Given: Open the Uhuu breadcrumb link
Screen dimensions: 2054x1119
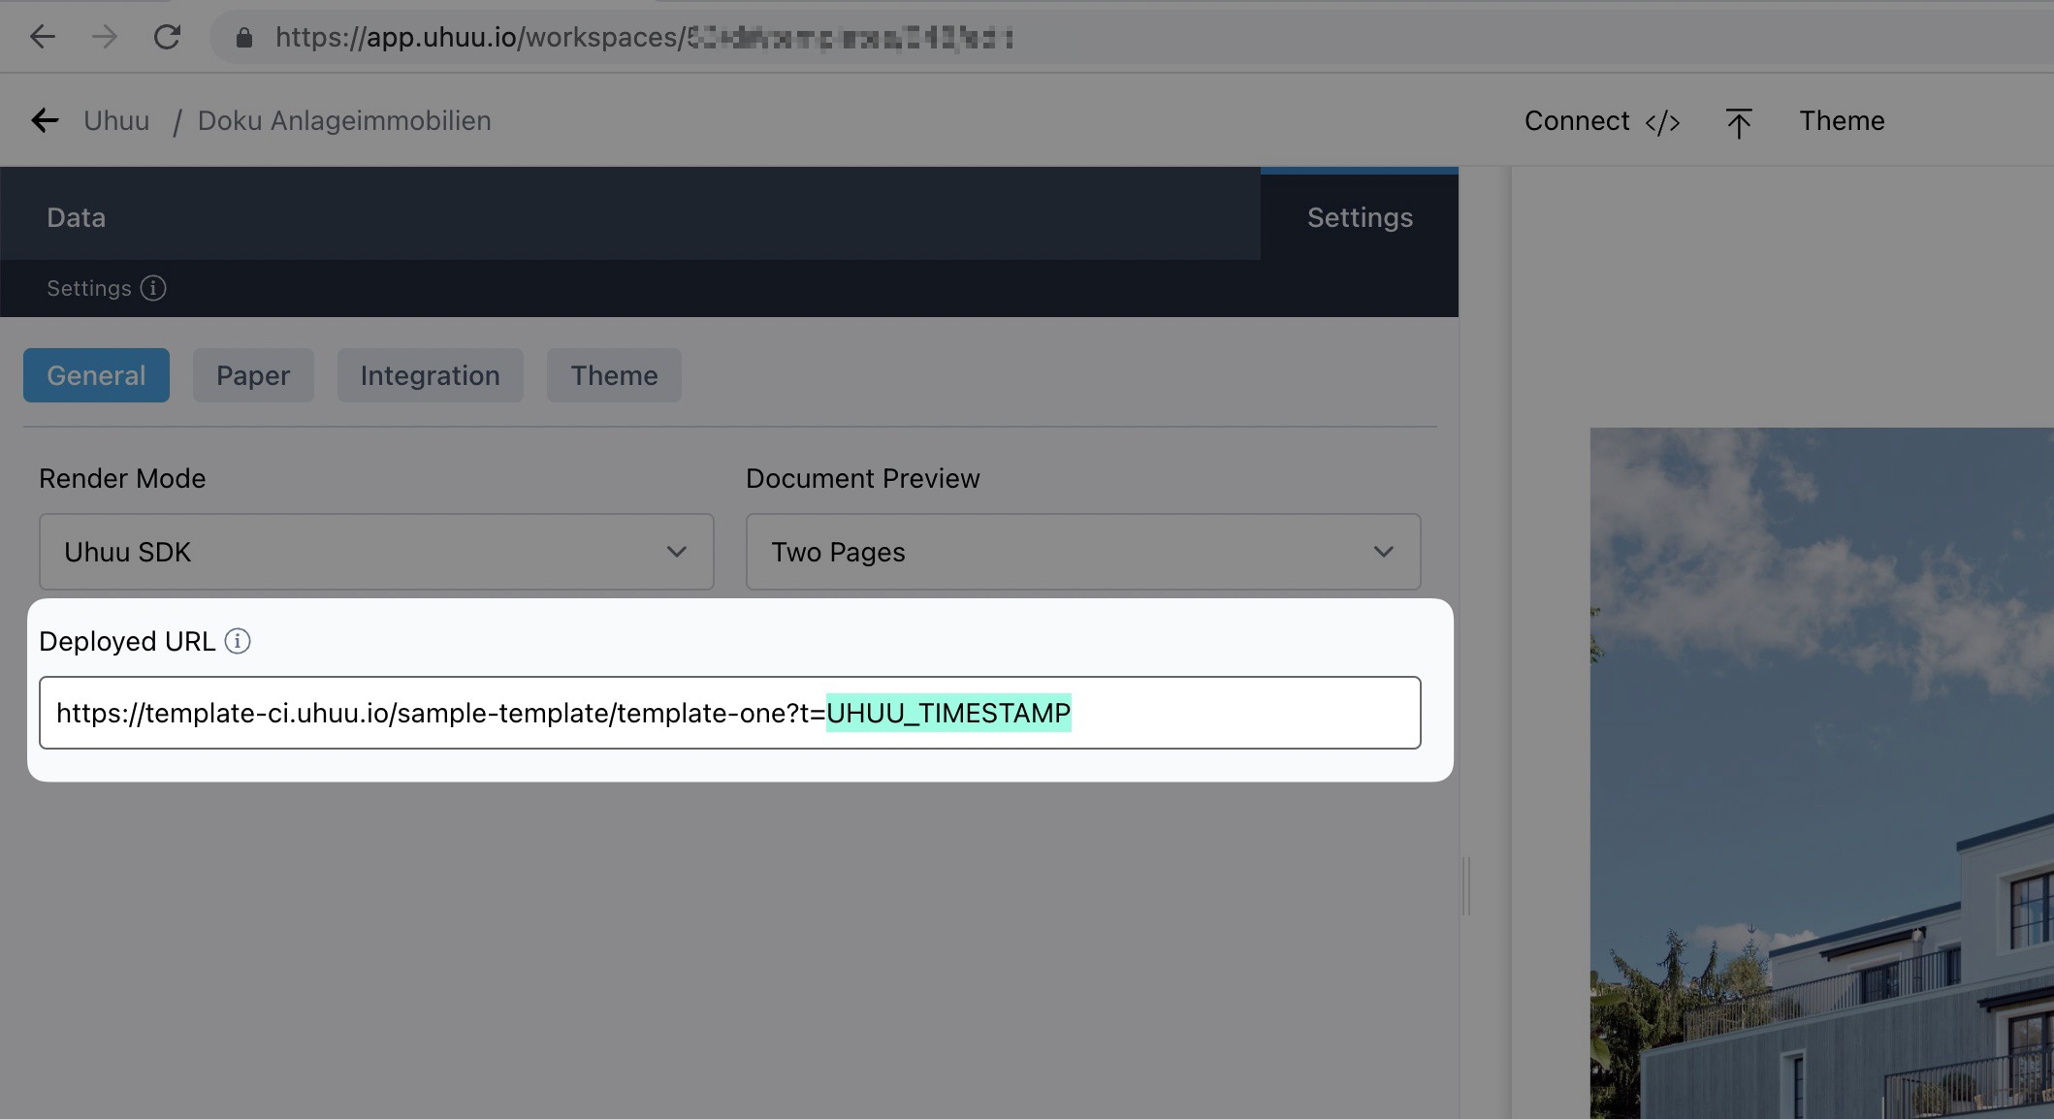Looking at the screenshot, I should click(116, 121).
